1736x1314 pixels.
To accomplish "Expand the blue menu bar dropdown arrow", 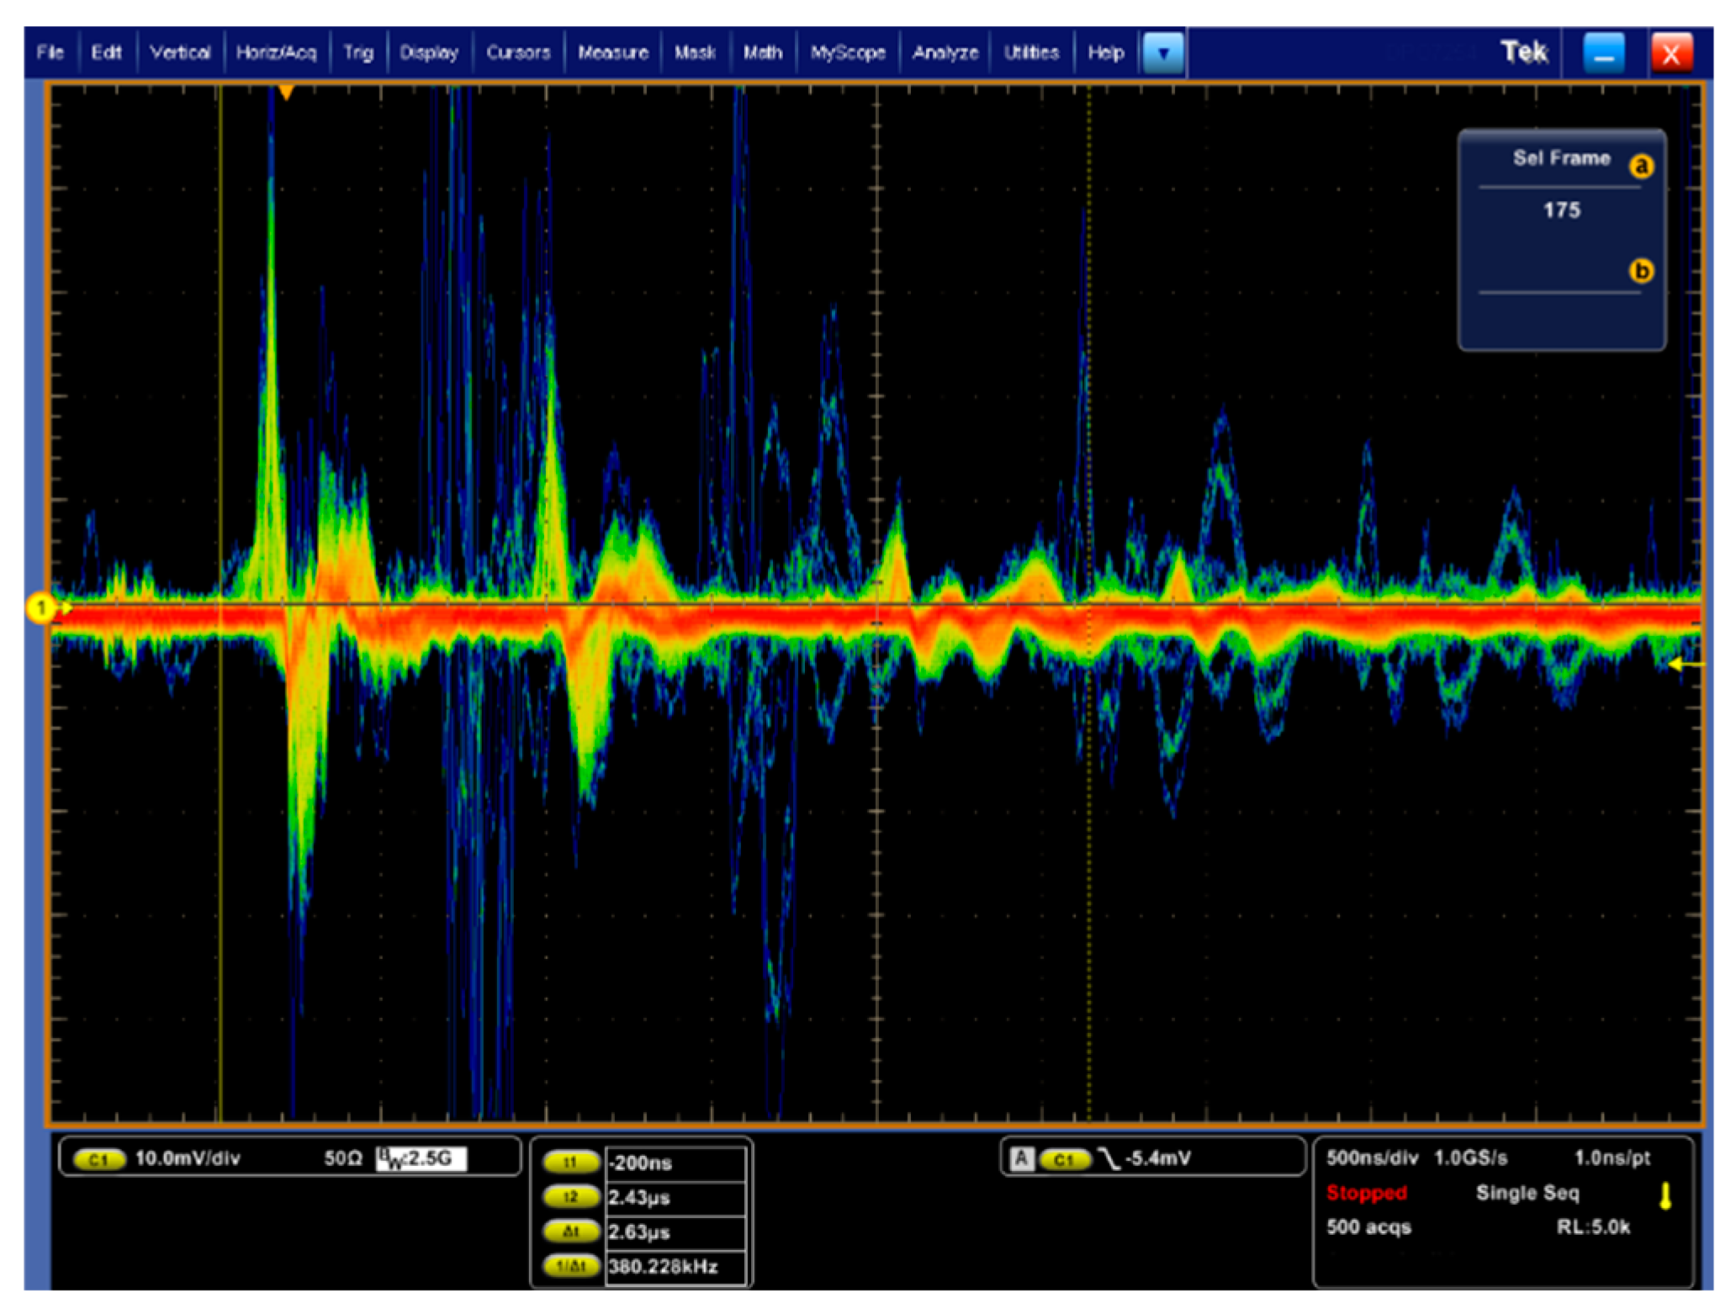I will tap(1163, 53).
